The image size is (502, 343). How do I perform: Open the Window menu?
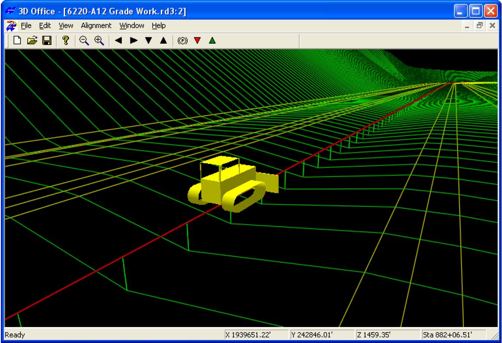tap(132, 26)
